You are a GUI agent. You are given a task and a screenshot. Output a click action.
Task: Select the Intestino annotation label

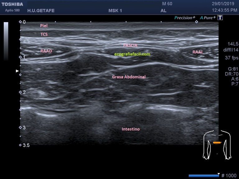(x=130, y=128)
